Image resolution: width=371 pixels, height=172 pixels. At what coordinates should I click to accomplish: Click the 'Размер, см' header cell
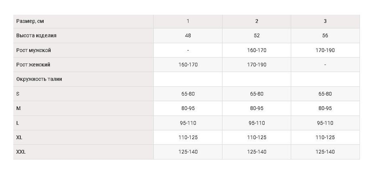coord(83,21)
